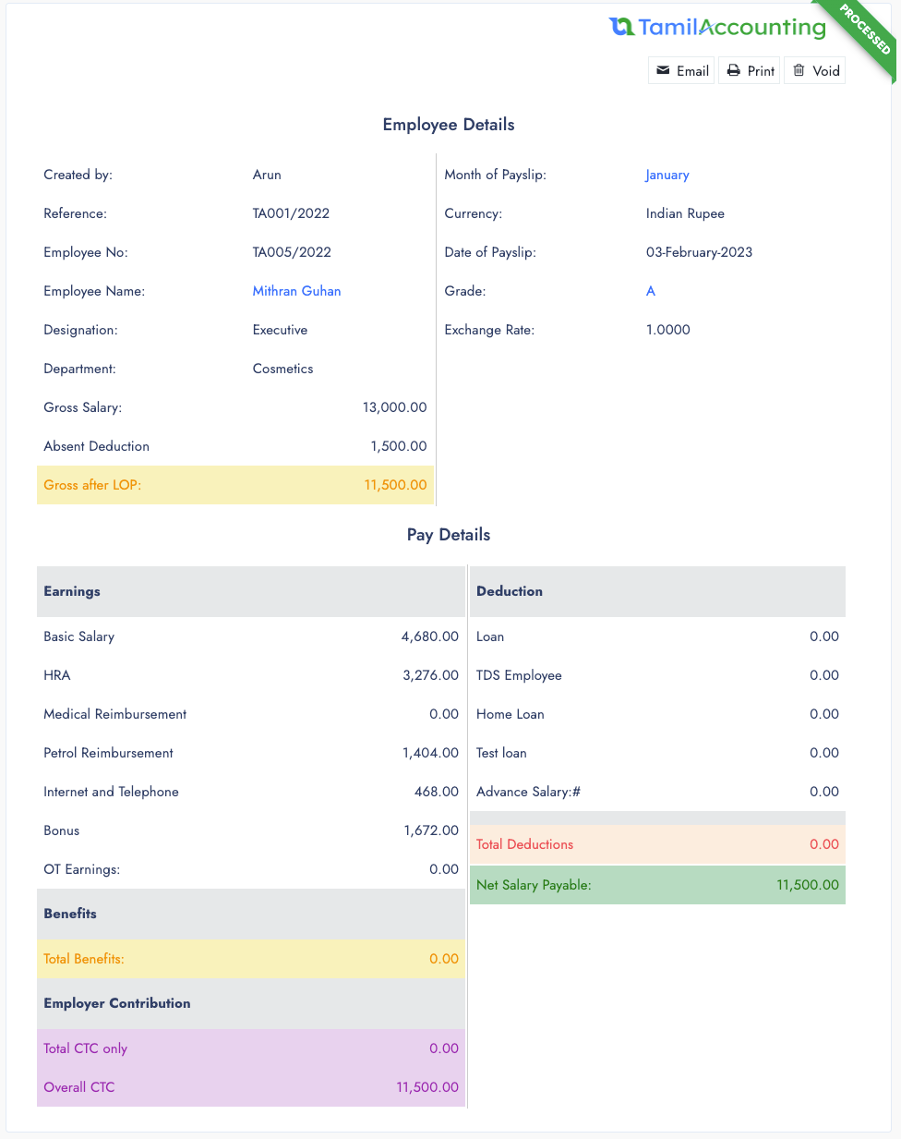This screenshot has height=1139, width=901.
Task: Click the Indian Rupee currency value
Action: (x=685, y=213)
